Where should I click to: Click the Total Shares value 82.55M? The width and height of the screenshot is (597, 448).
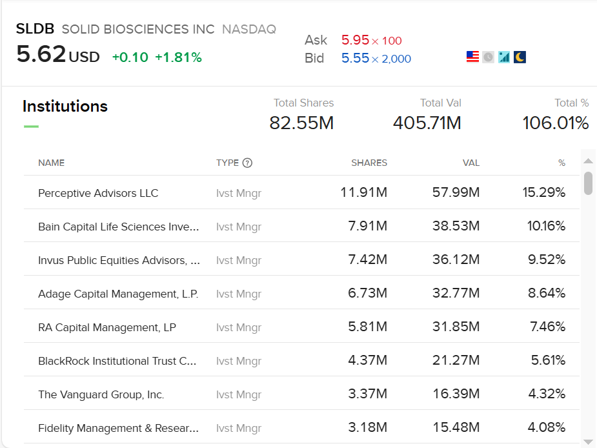pyautogui.click(x=301, y=123)
